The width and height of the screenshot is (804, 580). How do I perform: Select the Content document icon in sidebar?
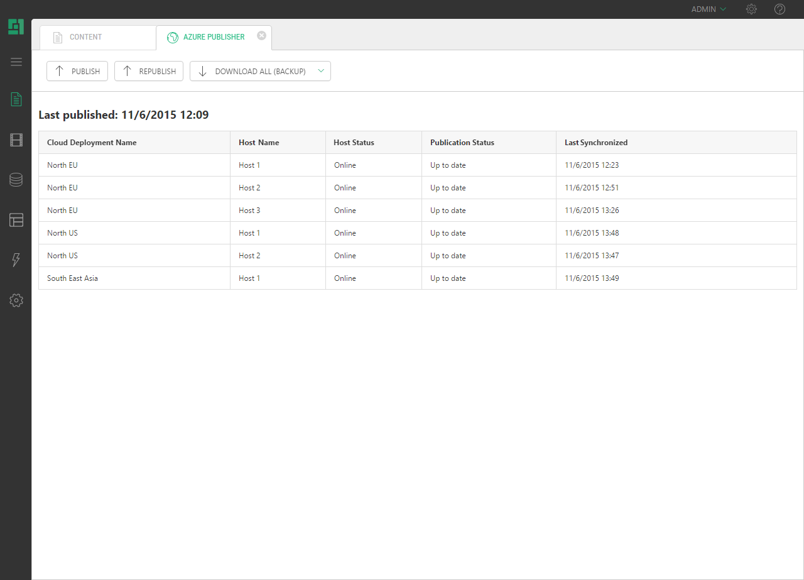16,99
